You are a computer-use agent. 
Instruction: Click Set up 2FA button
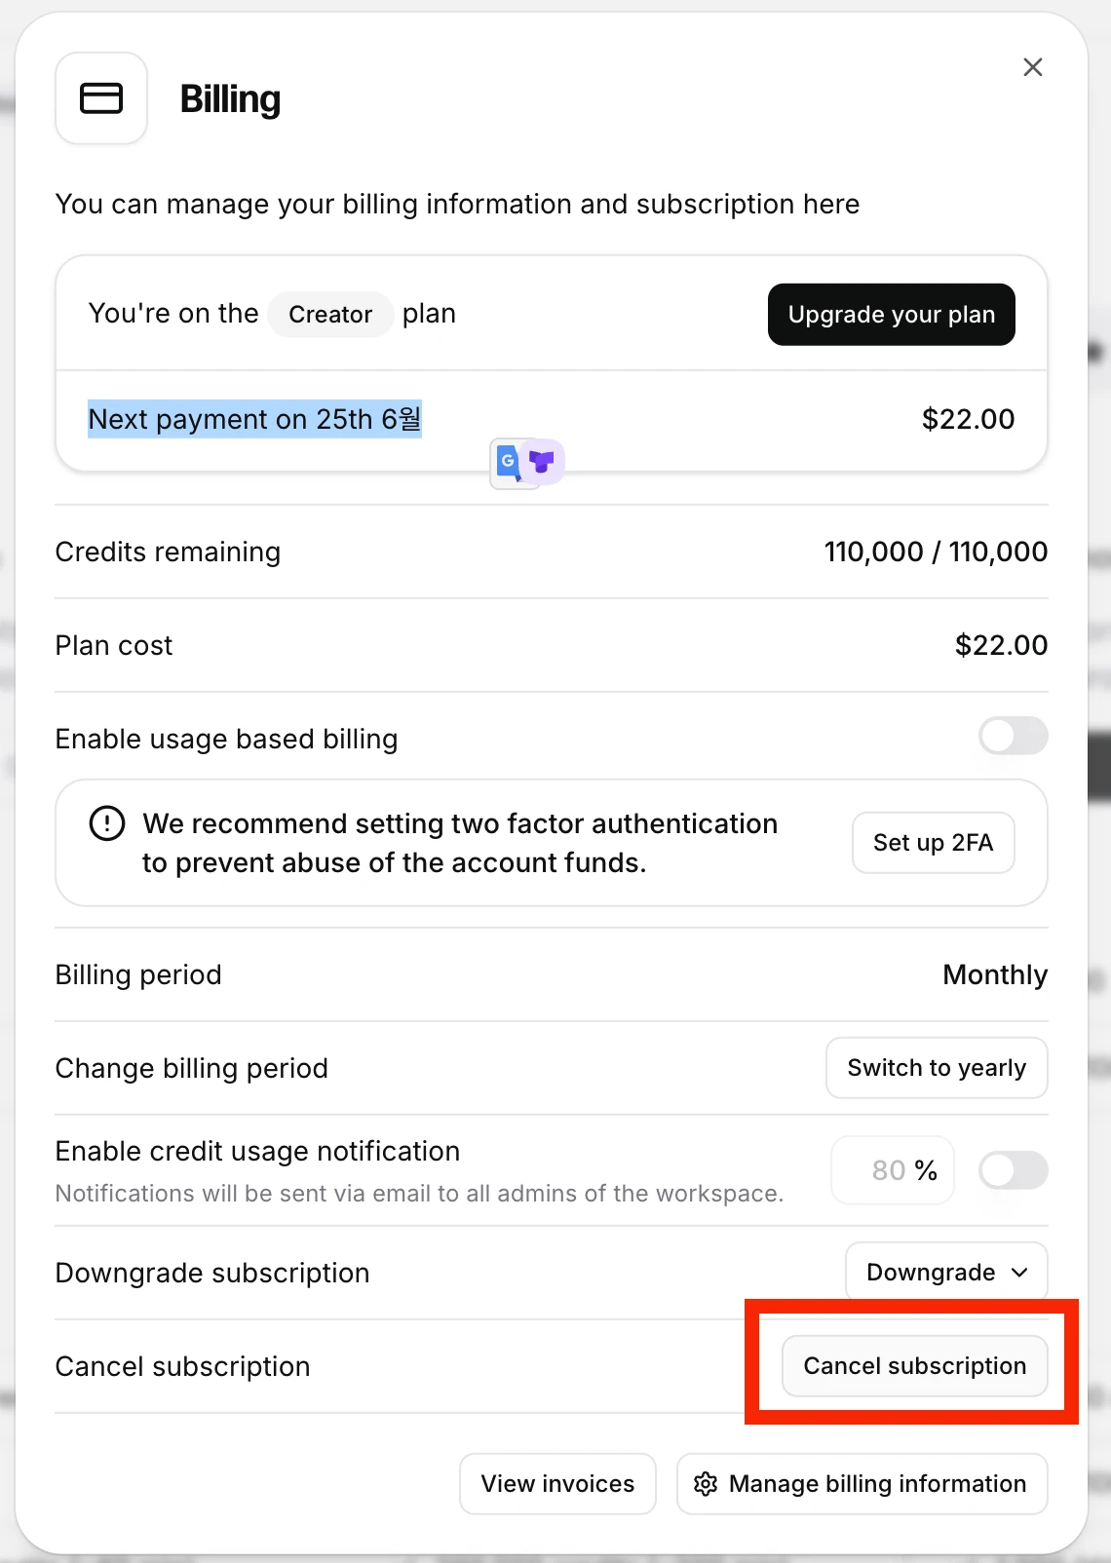pos(934,843)
